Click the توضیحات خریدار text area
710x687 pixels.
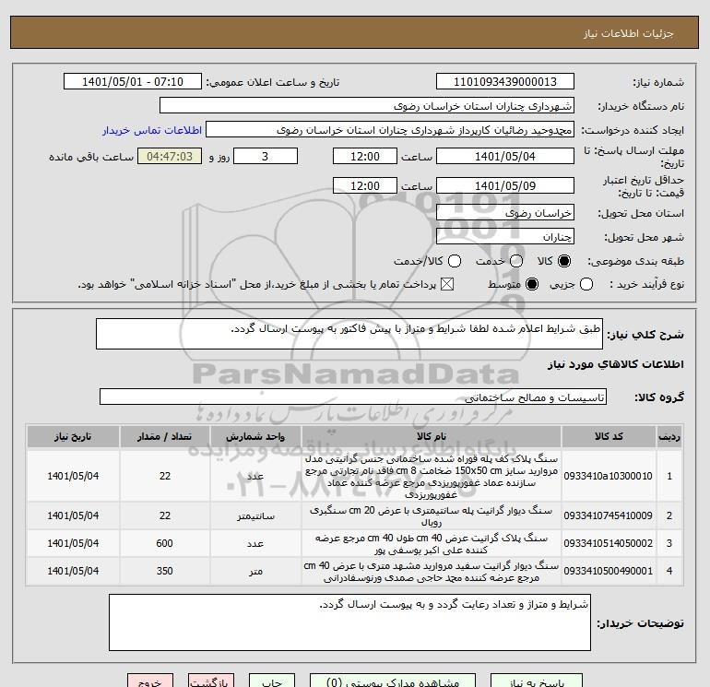pos(349,622)
